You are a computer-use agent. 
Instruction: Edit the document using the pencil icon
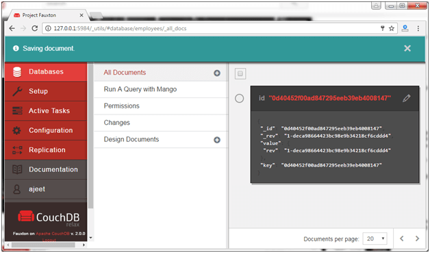[x=407, y=98]
